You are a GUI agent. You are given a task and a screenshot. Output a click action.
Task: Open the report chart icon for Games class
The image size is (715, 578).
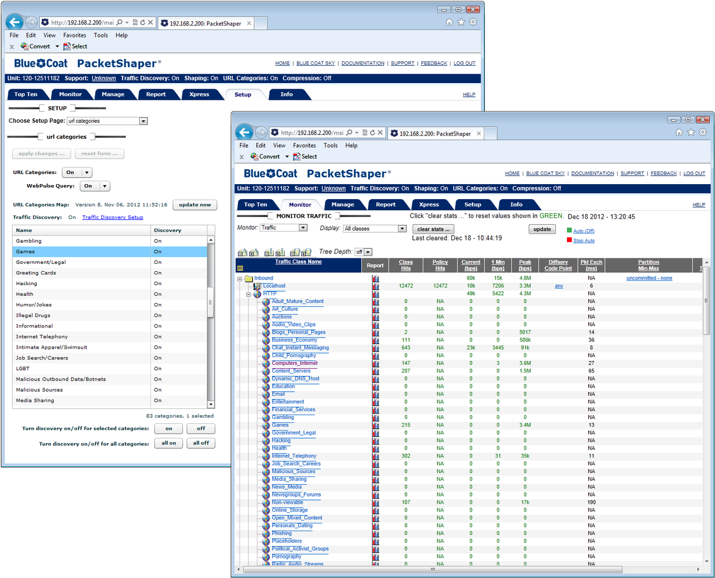point(375,425)
